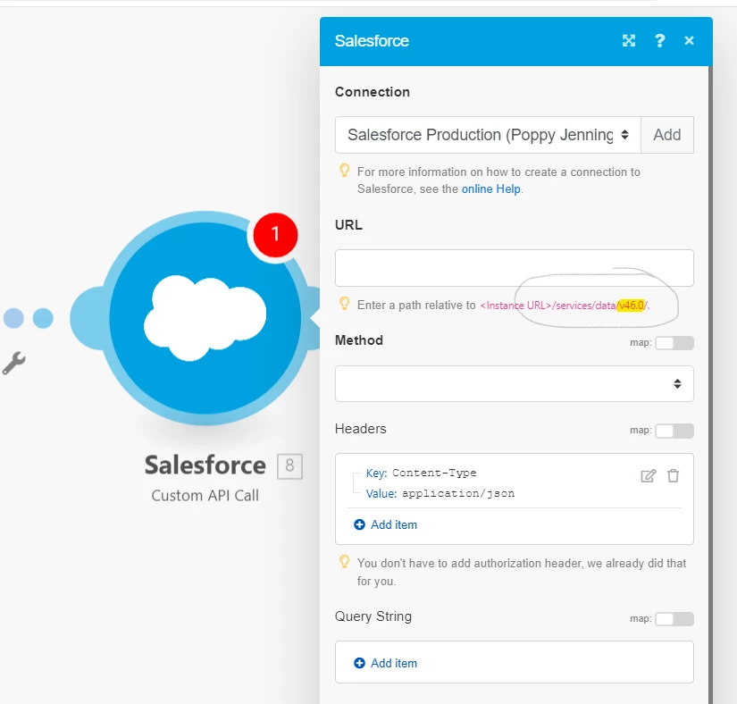Focus the URL input field
This screenshot has width=737, height=704.
(515, 268)
